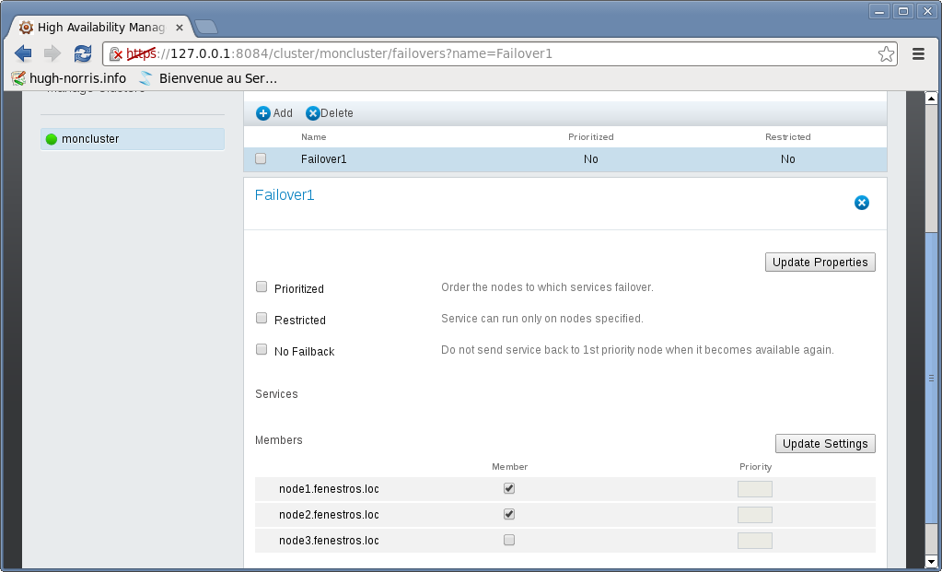Click the Add failover domain icon
The width and height of the screenshot is (942, 572).
pos(263,113)
